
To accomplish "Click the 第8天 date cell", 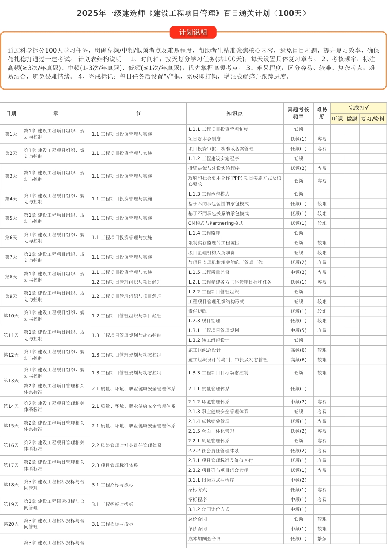I will pyautogui.click(x=11, y=277).
